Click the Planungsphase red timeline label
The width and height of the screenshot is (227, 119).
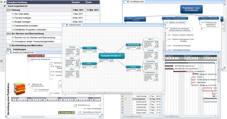[36, 56]
